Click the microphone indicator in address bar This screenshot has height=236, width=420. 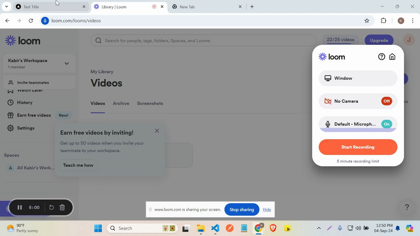tap(45, 21)
